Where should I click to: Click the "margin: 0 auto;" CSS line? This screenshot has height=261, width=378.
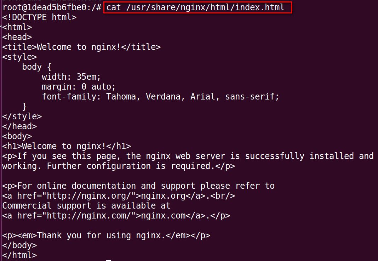(79, 86)
